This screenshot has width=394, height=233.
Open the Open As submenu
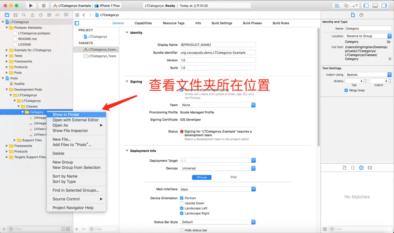tap(76, 125)
